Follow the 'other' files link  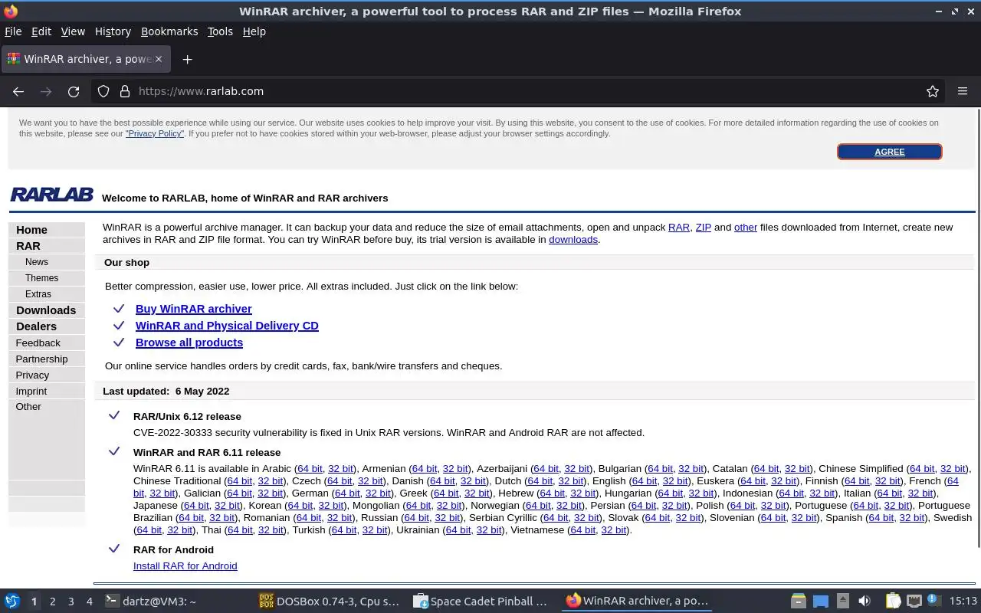click(746, 228)
